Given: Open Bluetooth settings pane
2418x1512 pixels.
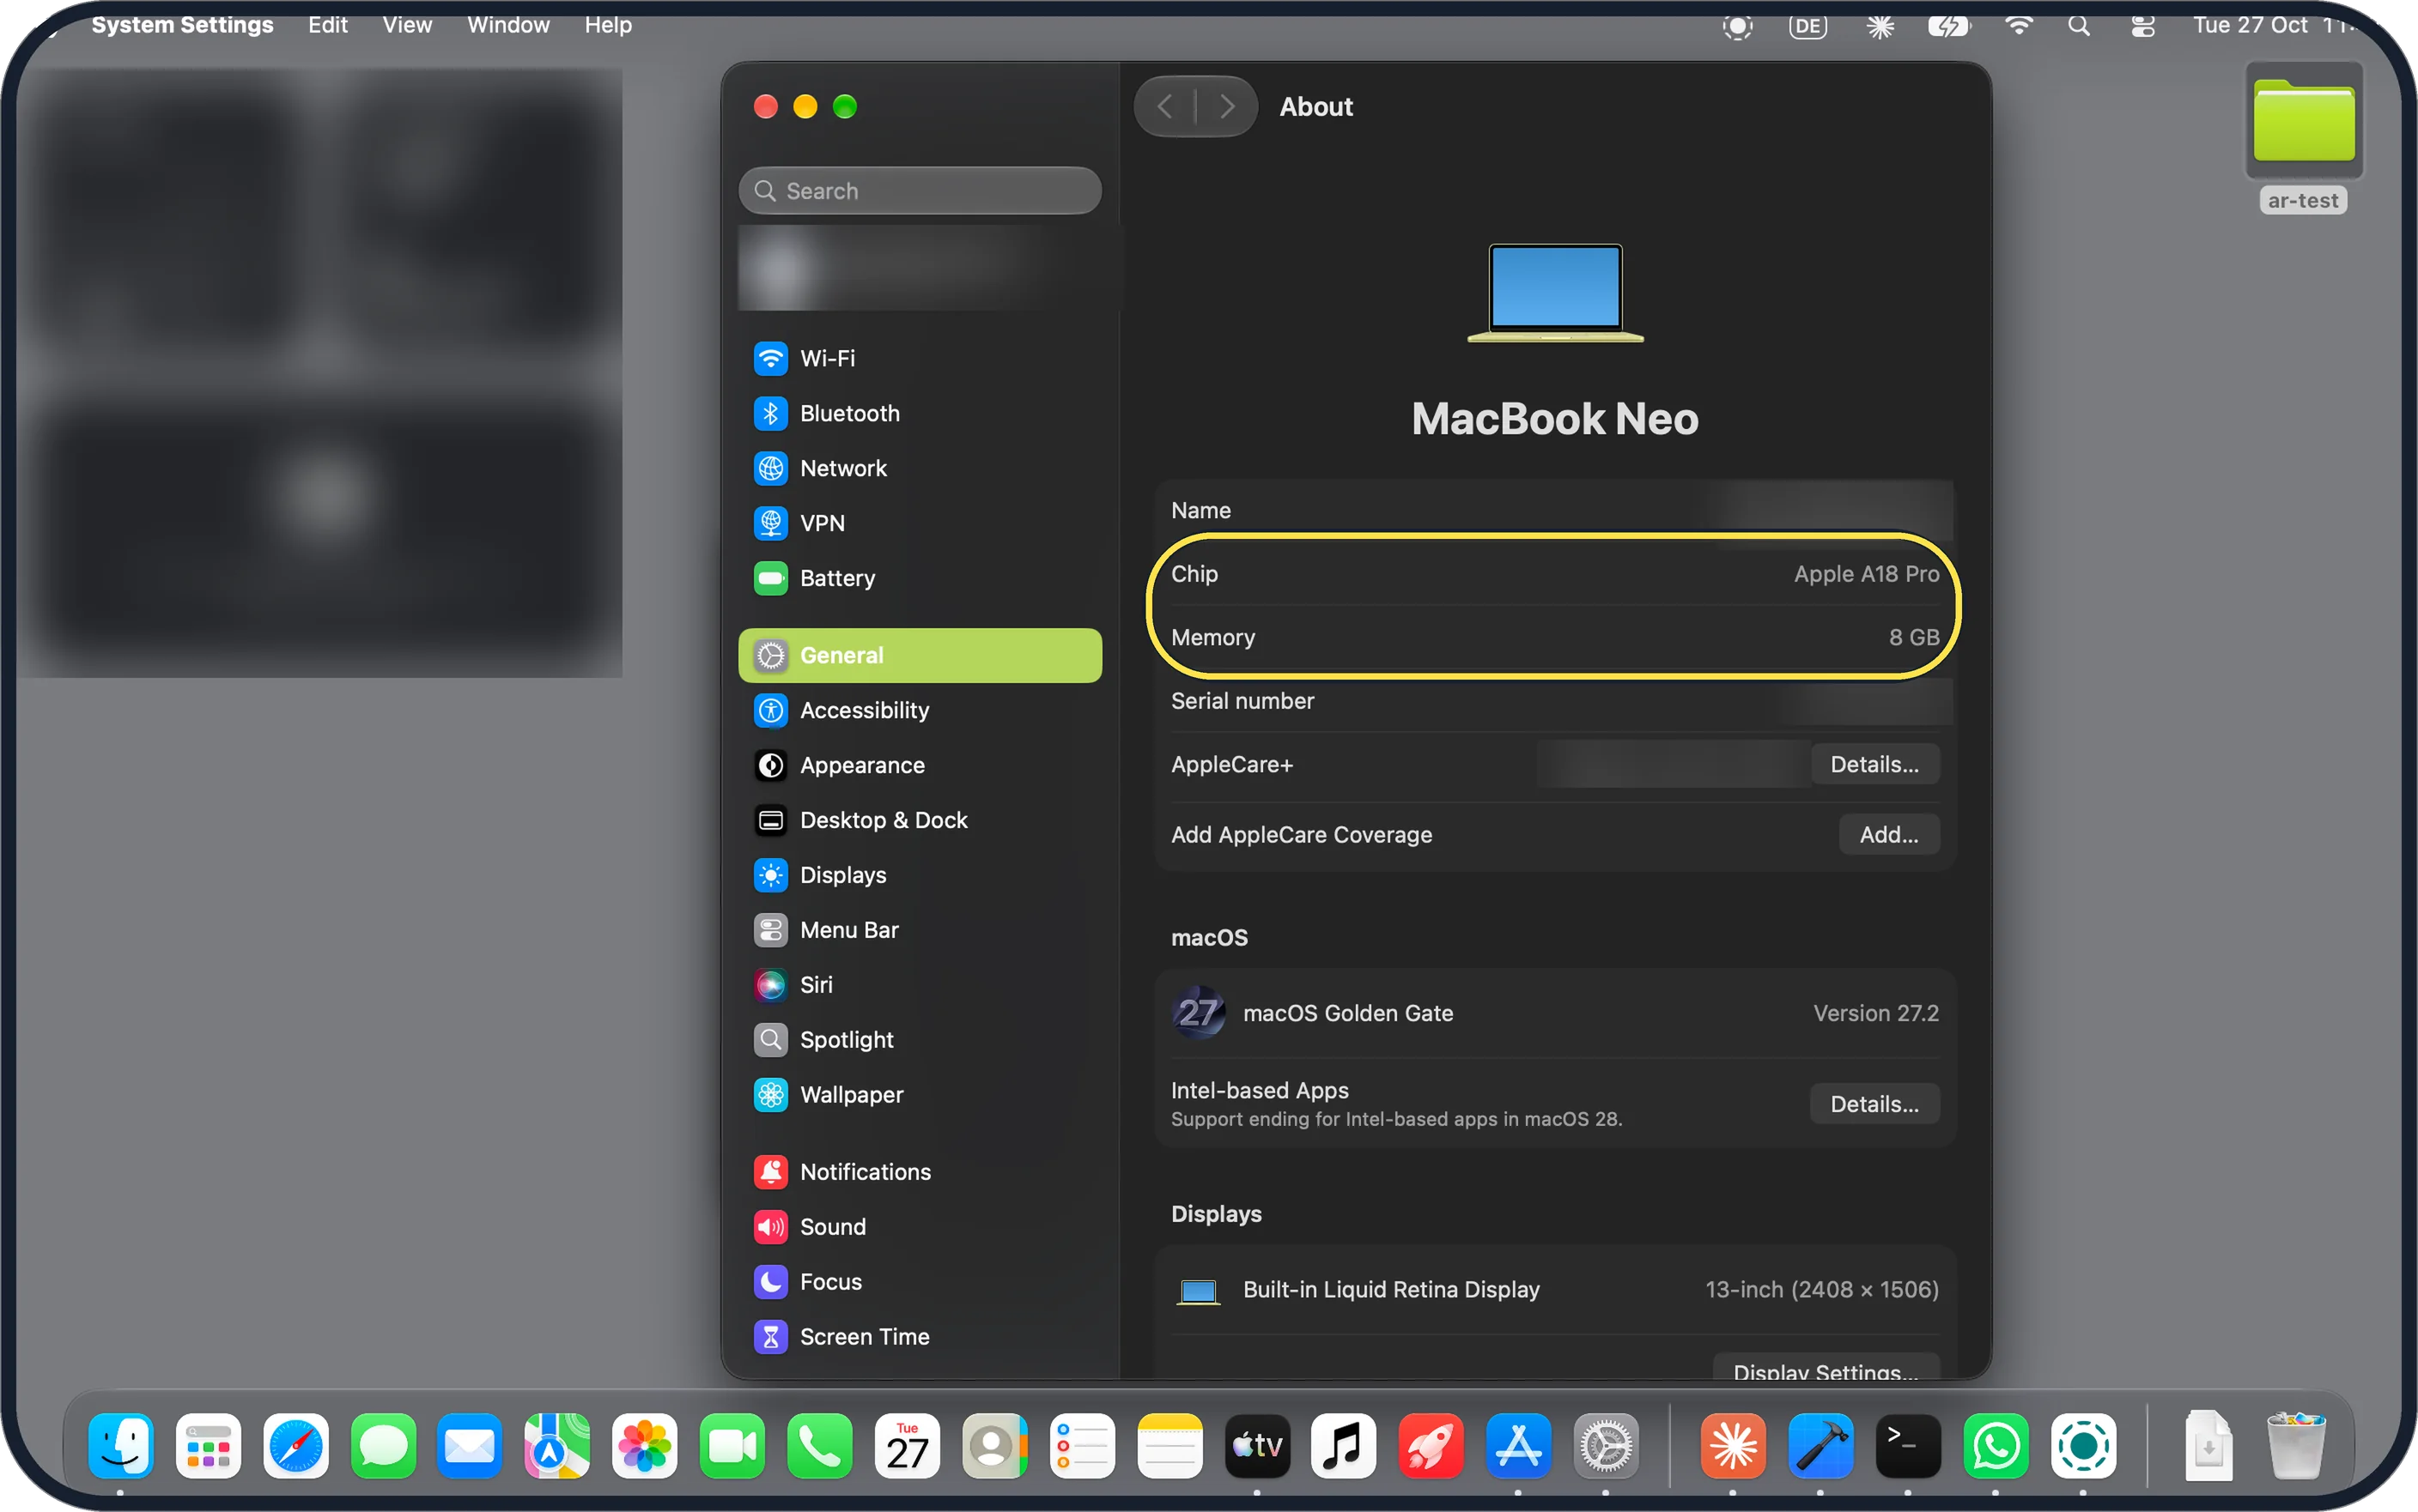Looking at the screenshot, I should 920,413.
